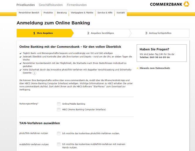Screen dimensions: 195x151
Task: Check the Online/Mobile Banking checkbox
Action: [x=59, y=104]
